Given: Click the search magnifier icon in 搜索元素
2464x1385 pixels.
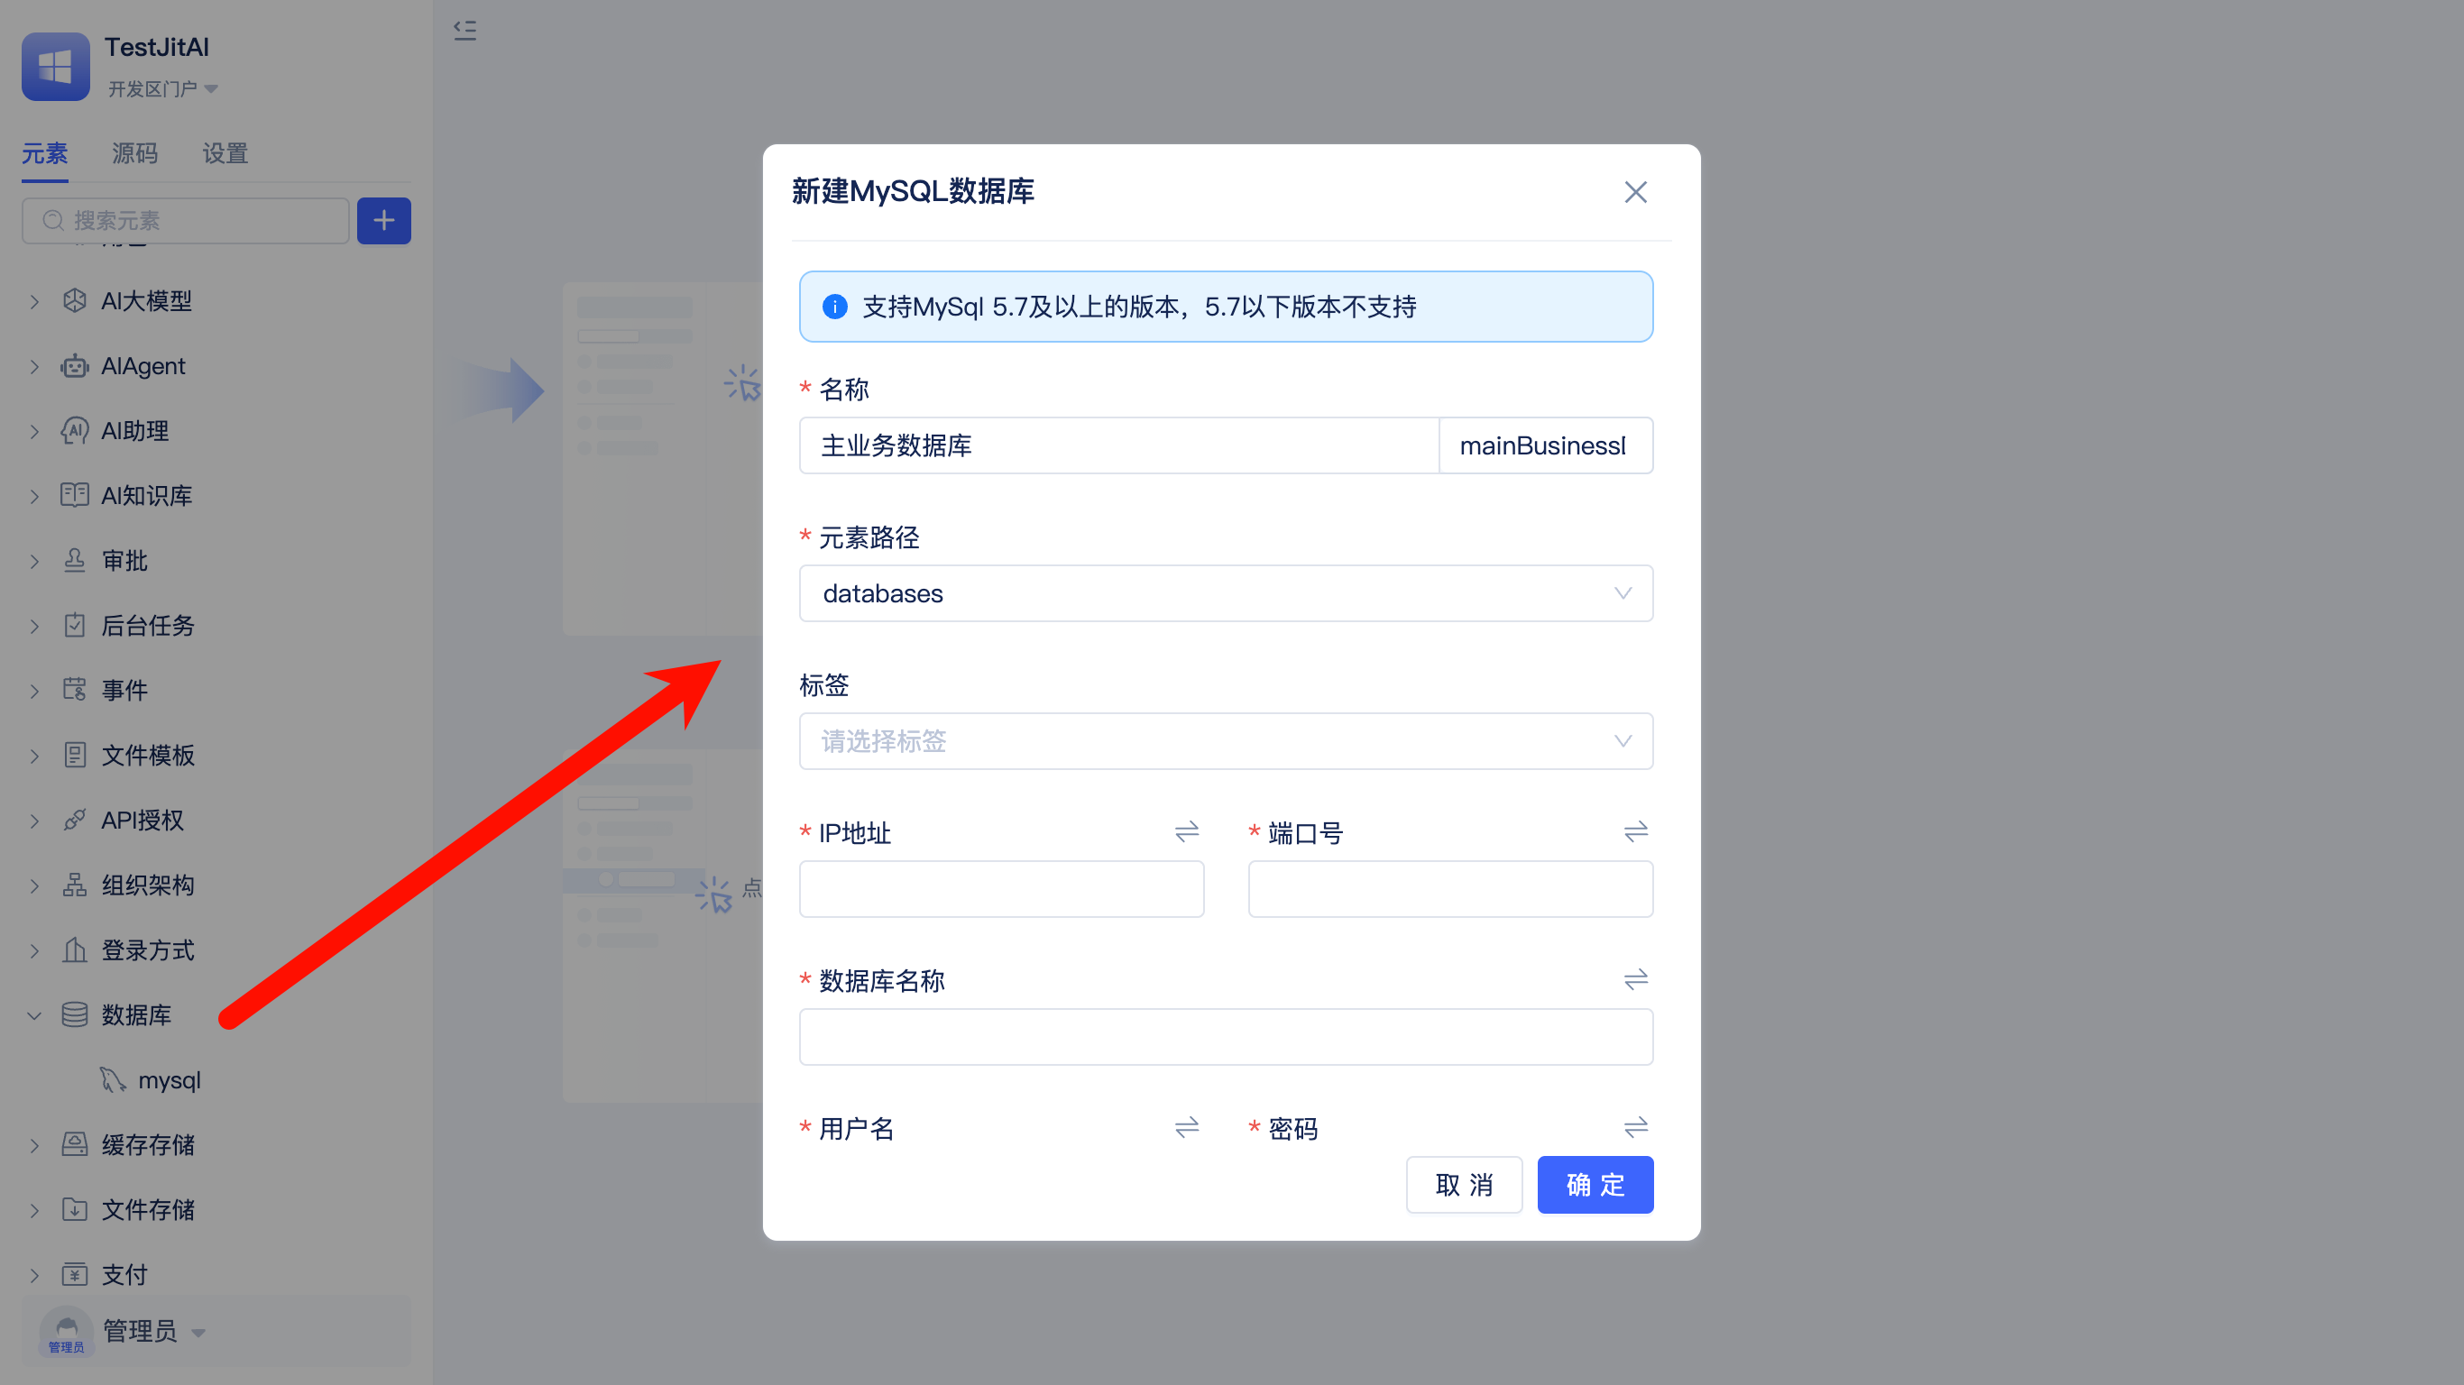Looking at the screenshot, I should 53,221.
